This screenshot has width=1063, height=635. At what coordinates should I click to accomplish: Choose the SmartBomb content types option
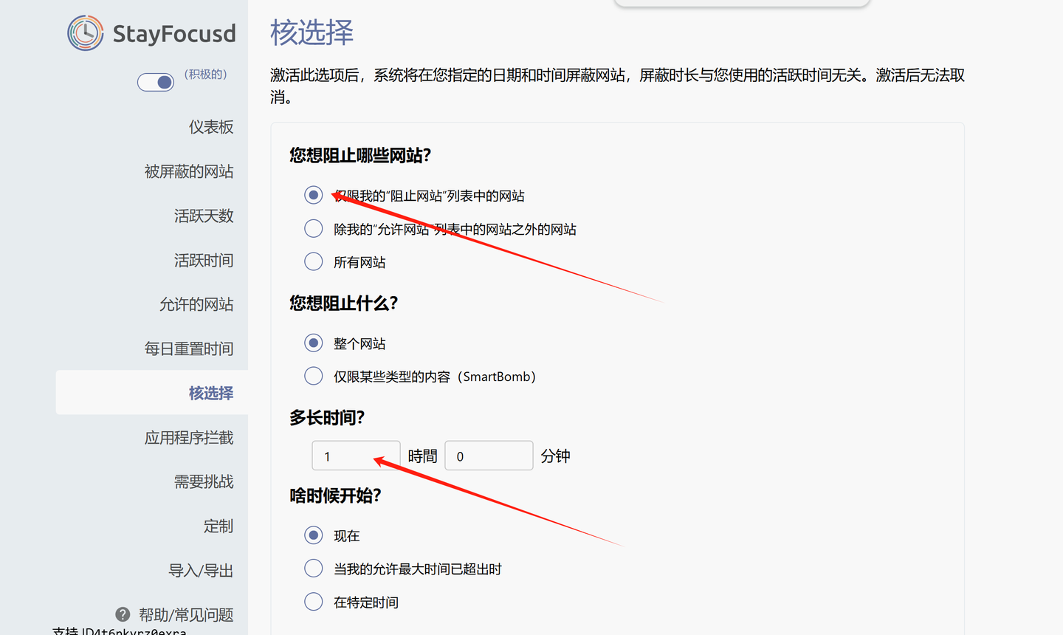(x=314, y=376)
